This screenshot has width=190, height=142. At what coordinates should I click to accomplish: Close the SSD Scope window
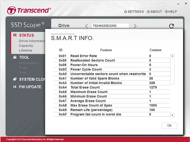point(186,3)
